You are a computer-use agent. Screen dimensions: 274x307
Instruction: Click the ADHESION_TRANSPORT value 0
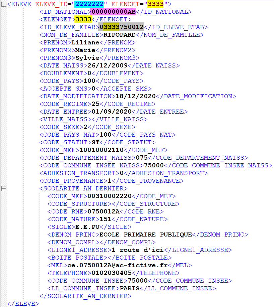122,173
